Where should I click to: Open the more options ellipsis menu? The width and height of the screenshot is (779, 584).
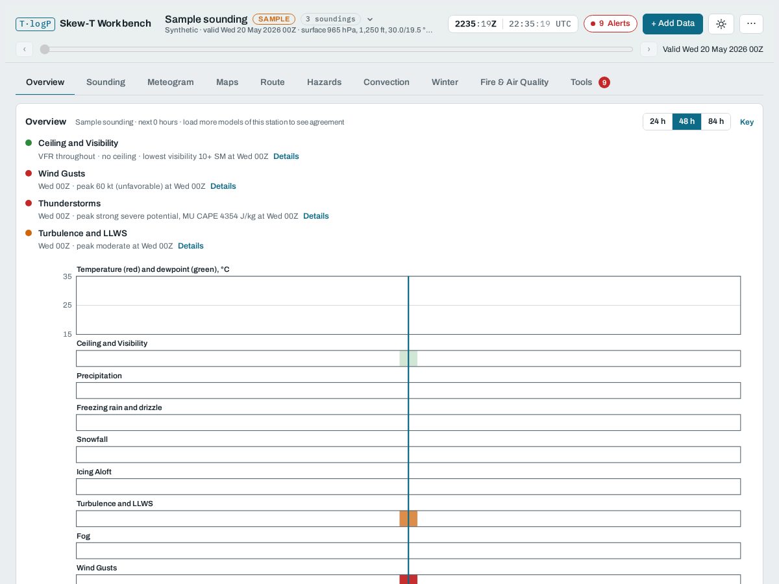coord(751,24)
